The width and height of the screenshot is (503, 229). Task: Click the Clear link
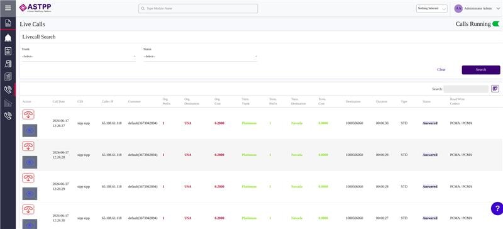tap(441, 70)
